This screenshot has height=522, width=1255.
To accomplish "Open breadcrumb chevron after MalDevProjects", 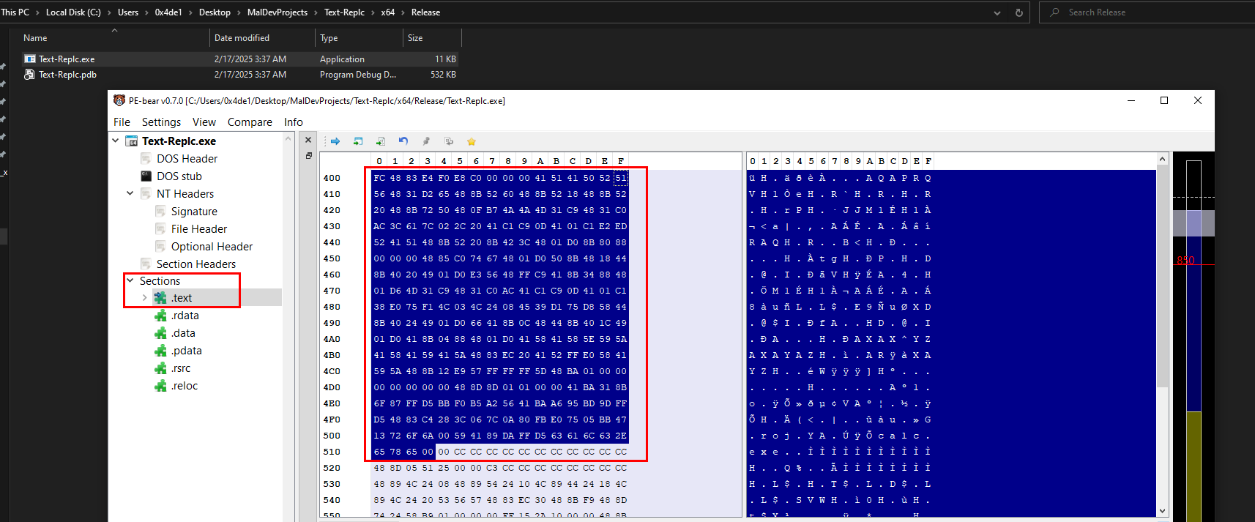I will tap(316, 12).
